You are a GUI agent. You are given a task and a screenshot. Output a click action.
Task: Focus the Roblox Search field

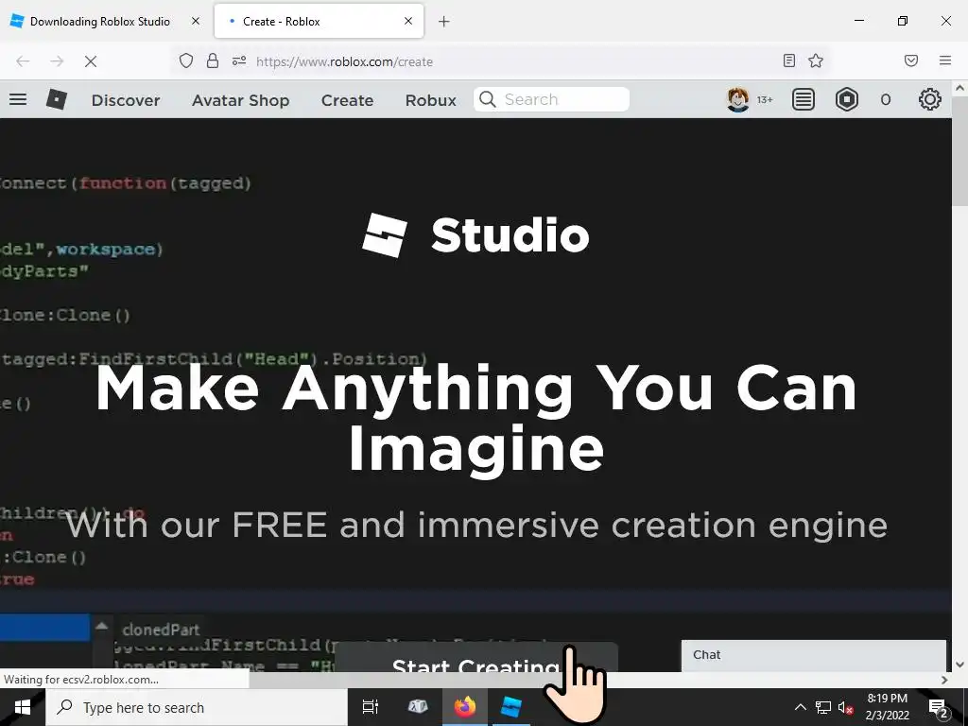pyautogui.click(x=551, y=99)
